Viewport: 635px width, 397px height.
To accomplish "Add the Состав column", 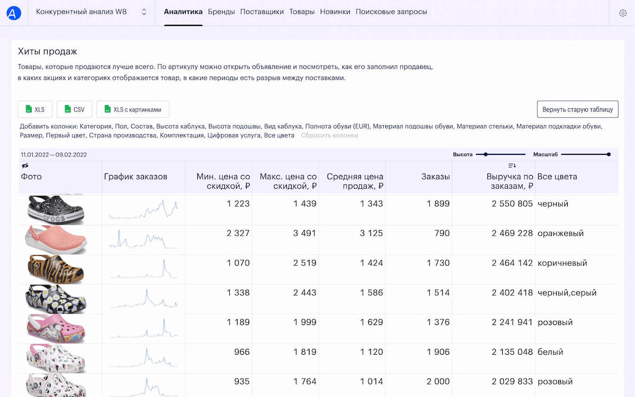I will [x=141, y=127].
